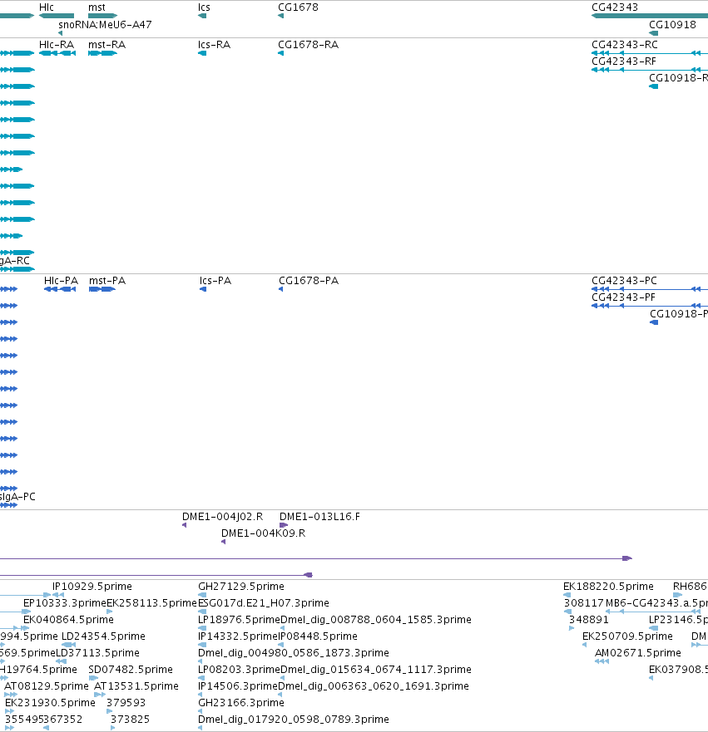Click the IP10929.5prime EST label
Screen dimensions: 708x732
92,587
